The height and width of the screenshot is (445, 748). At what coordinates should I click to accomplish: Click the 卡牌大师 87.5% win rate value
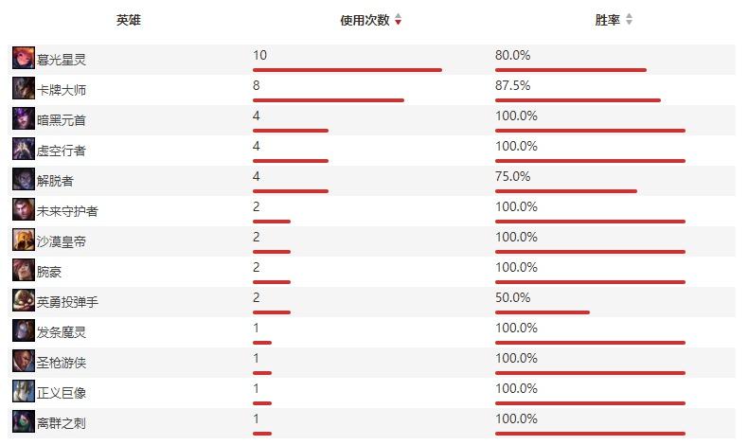coord(512,85)
